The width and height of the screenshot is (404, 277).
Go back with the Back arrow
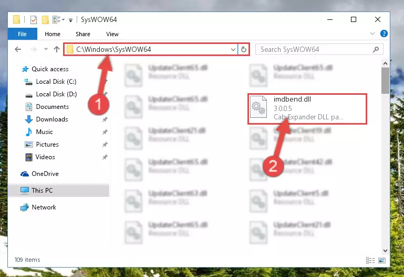[x=18, y=49]
